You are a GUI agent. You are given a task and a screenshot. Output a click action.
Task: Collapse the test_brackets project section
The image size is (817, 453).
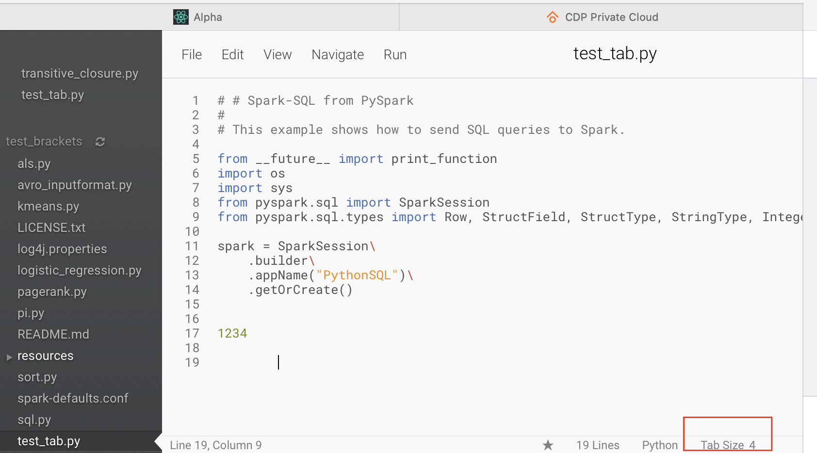[x=44, y=141]
